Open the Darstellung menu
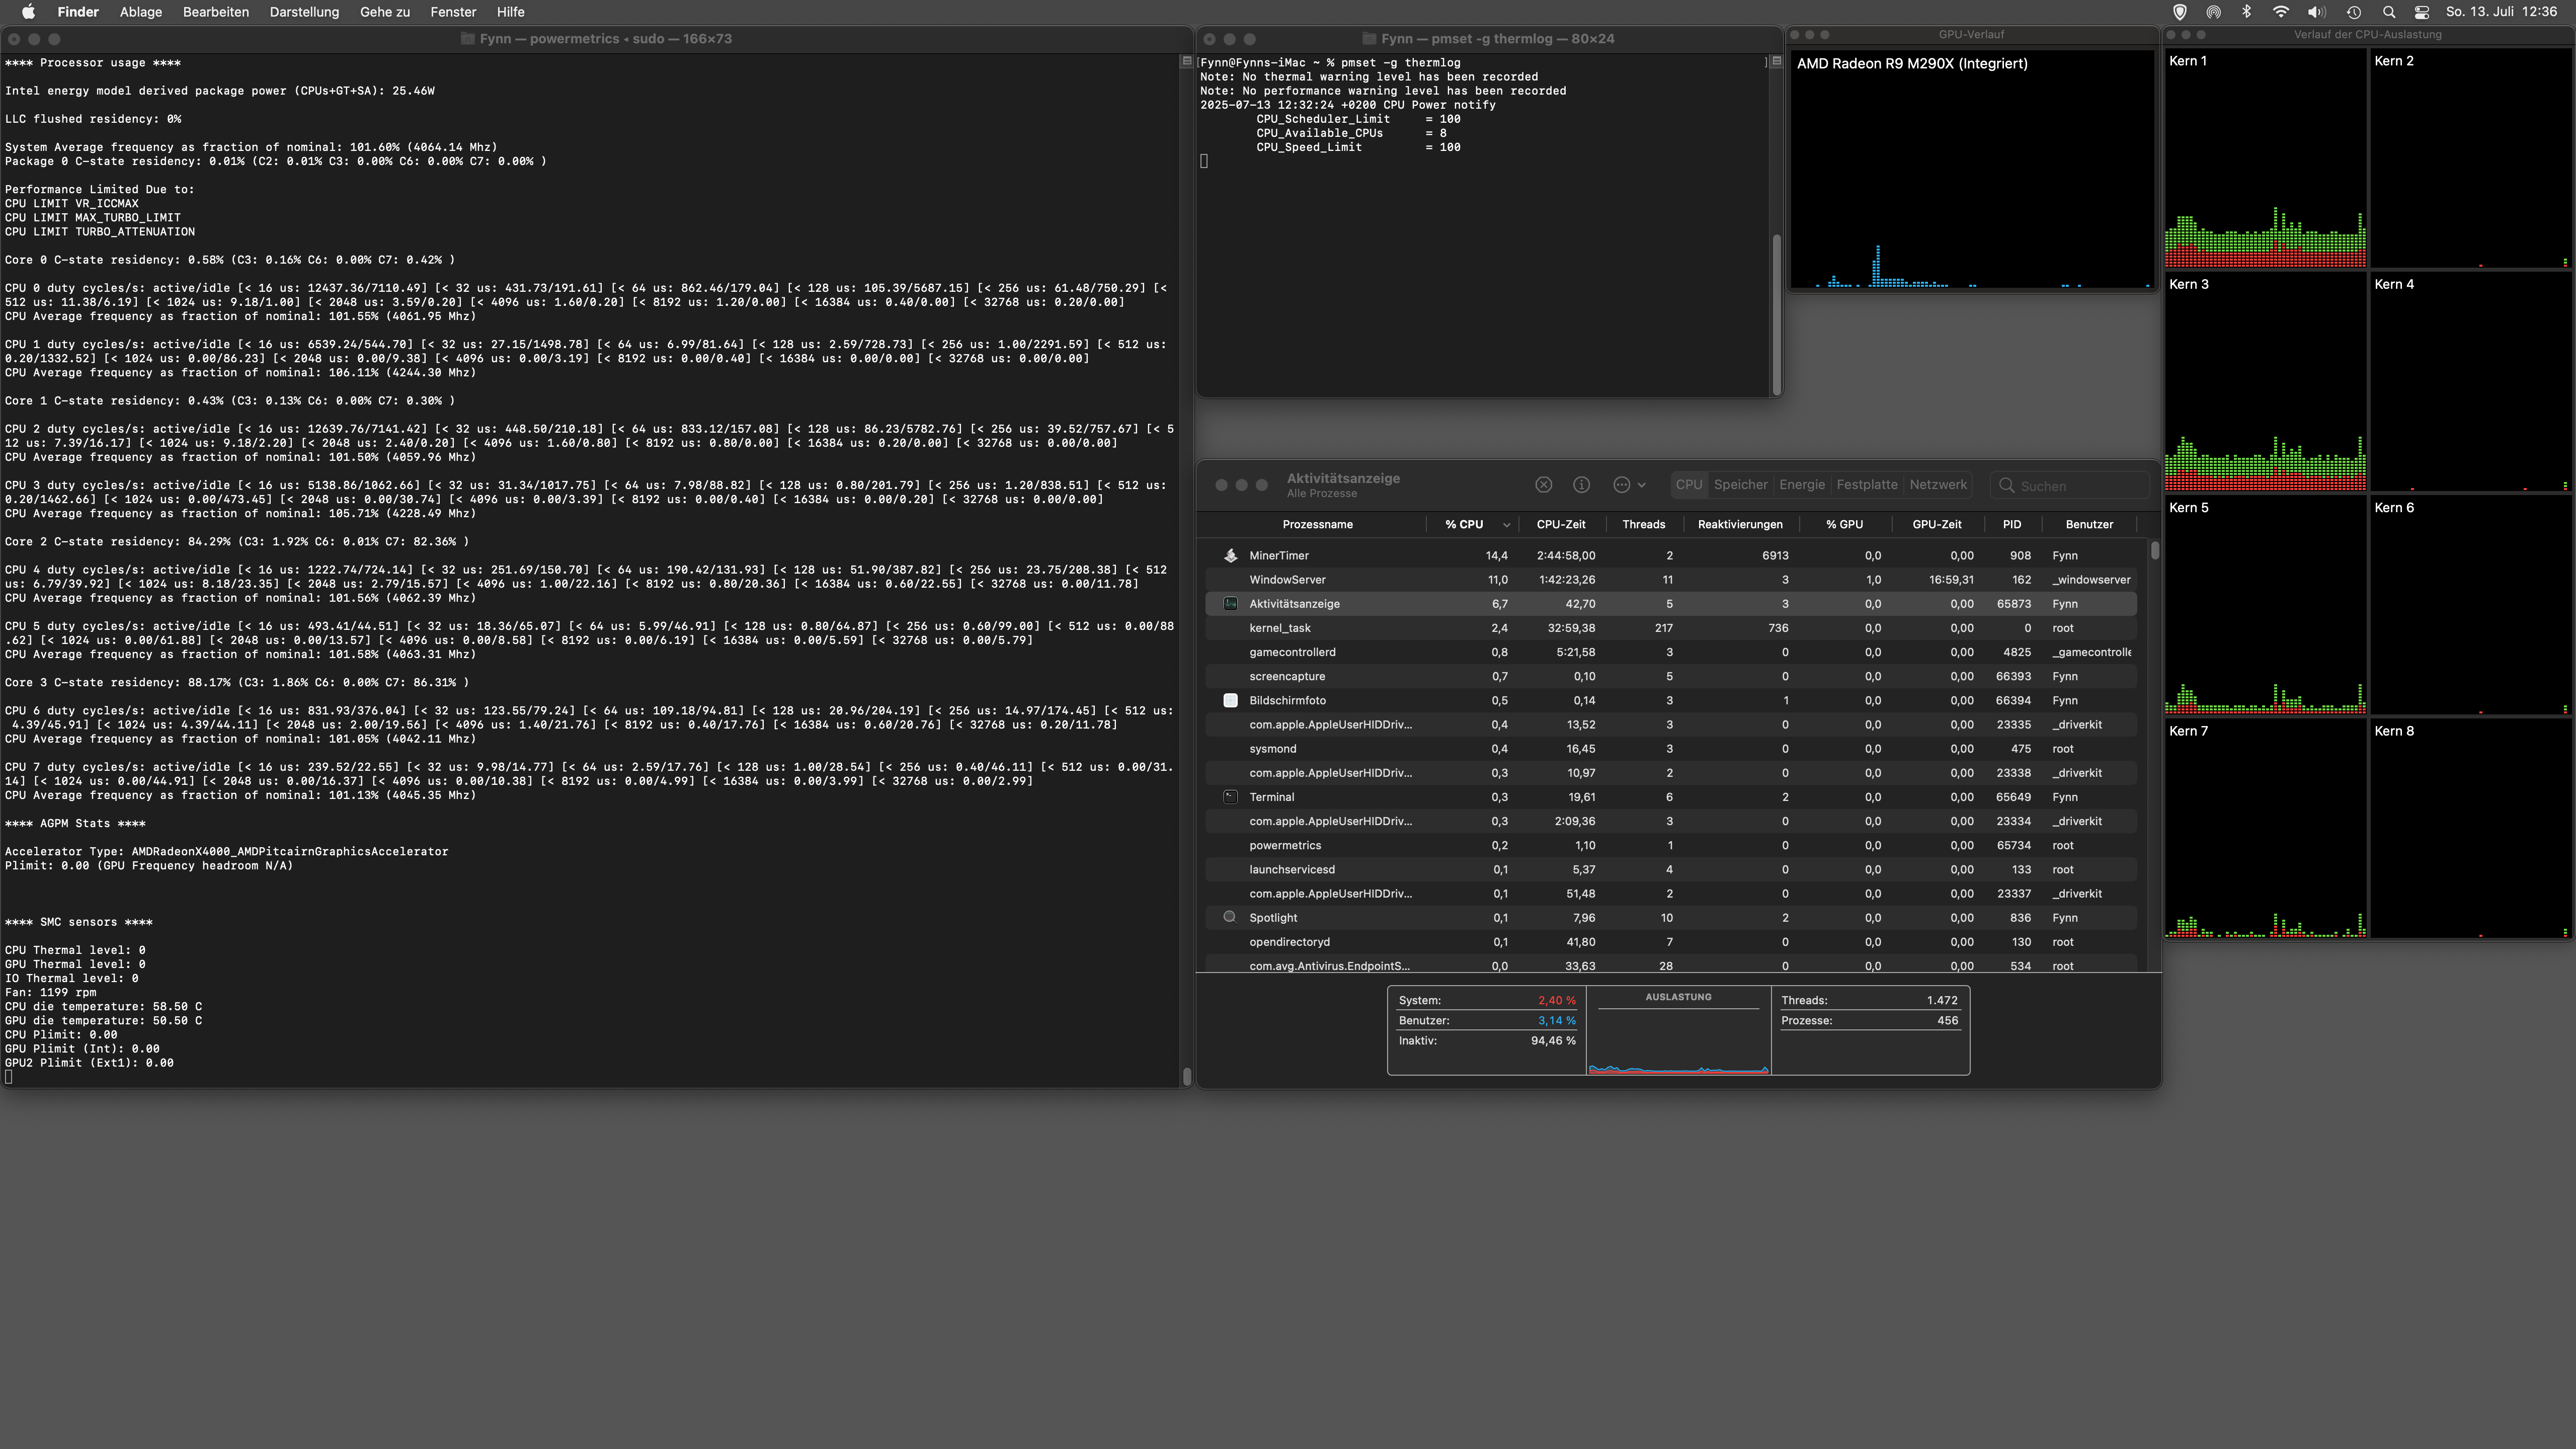The width and height of the screenshot is (2576, 1449). click(304, 12)
